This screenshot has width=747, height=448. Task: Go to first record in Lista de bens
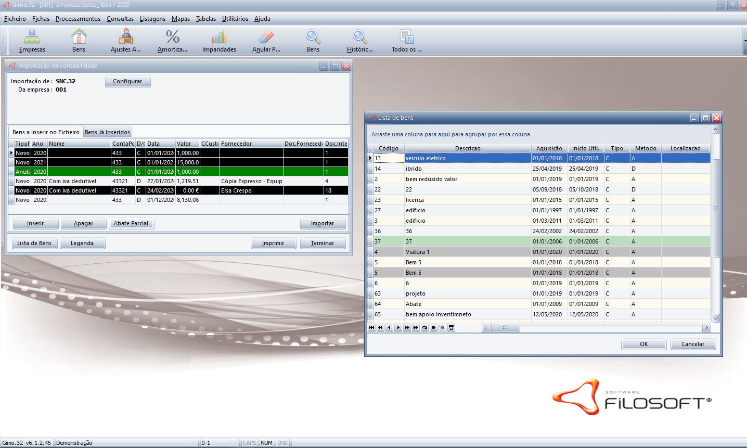coord(371,328)
